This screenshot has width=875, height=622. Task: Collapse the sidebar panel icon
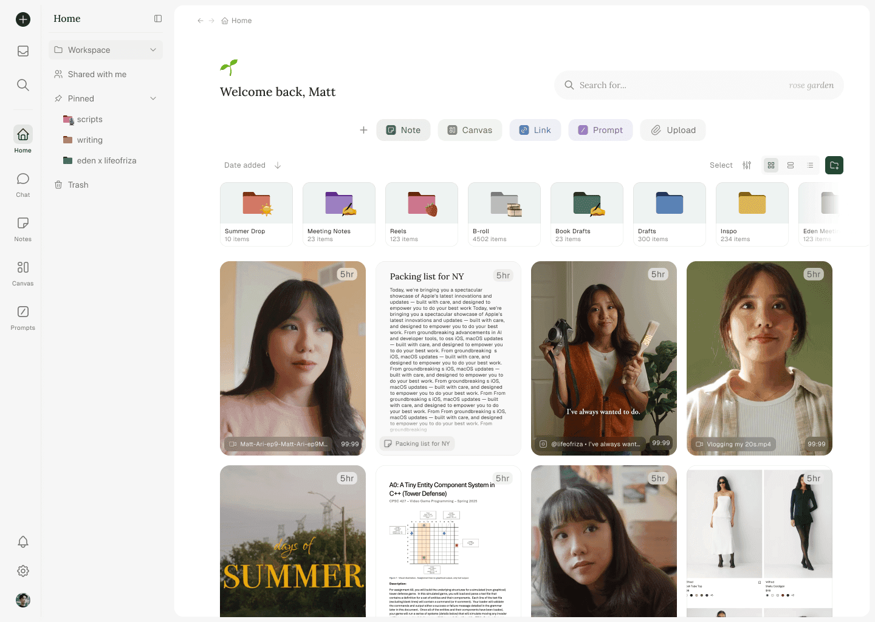[x=158, y=19]
